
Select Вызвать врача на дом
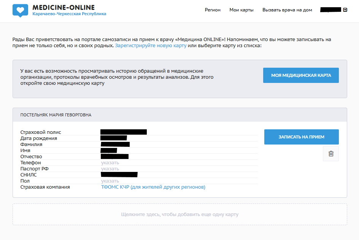pyautogui.click(x=287, y=10)
